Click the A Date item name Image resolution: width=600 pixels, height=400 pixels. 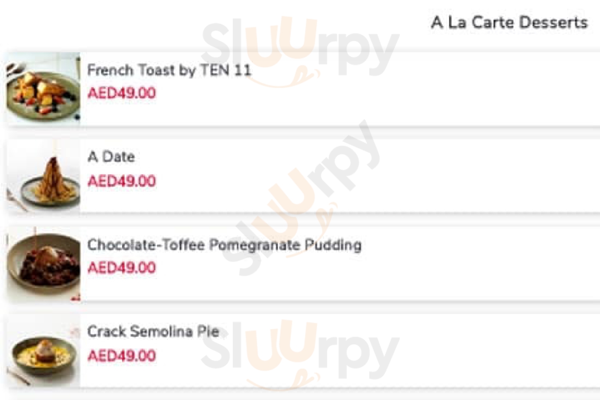coord(111,157)
